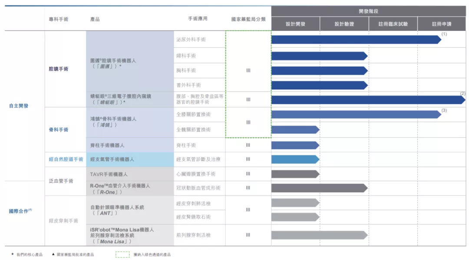This screenshot has height=260, width=469.
Task: Click the star symbol in the legend
Action: [13, 254]
